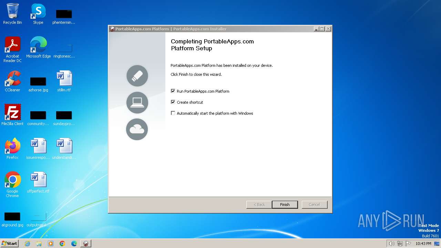Click the Show desktop button
Image resolution: width=441 pixels, height=248 pixels.
click(x=437, y=244)
